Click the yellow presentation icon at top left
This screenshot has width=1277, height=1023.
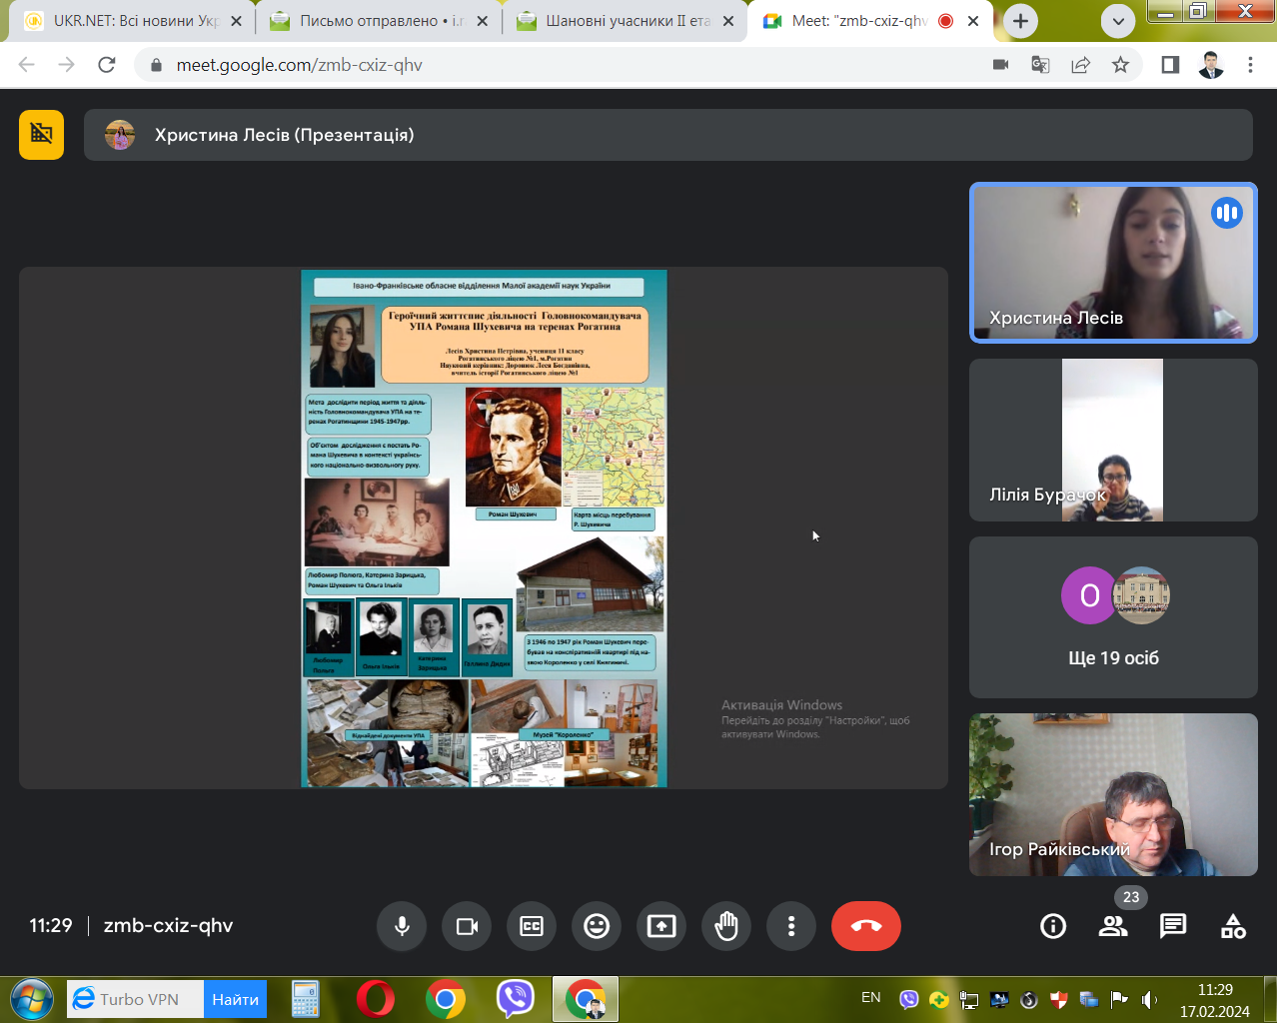point(41,135)
